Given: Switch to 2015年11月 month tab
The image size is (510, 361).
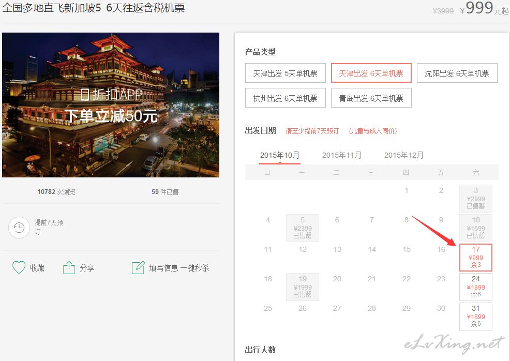Looking at the screenshot, I should pyautogui.click(x=342, y=155).
